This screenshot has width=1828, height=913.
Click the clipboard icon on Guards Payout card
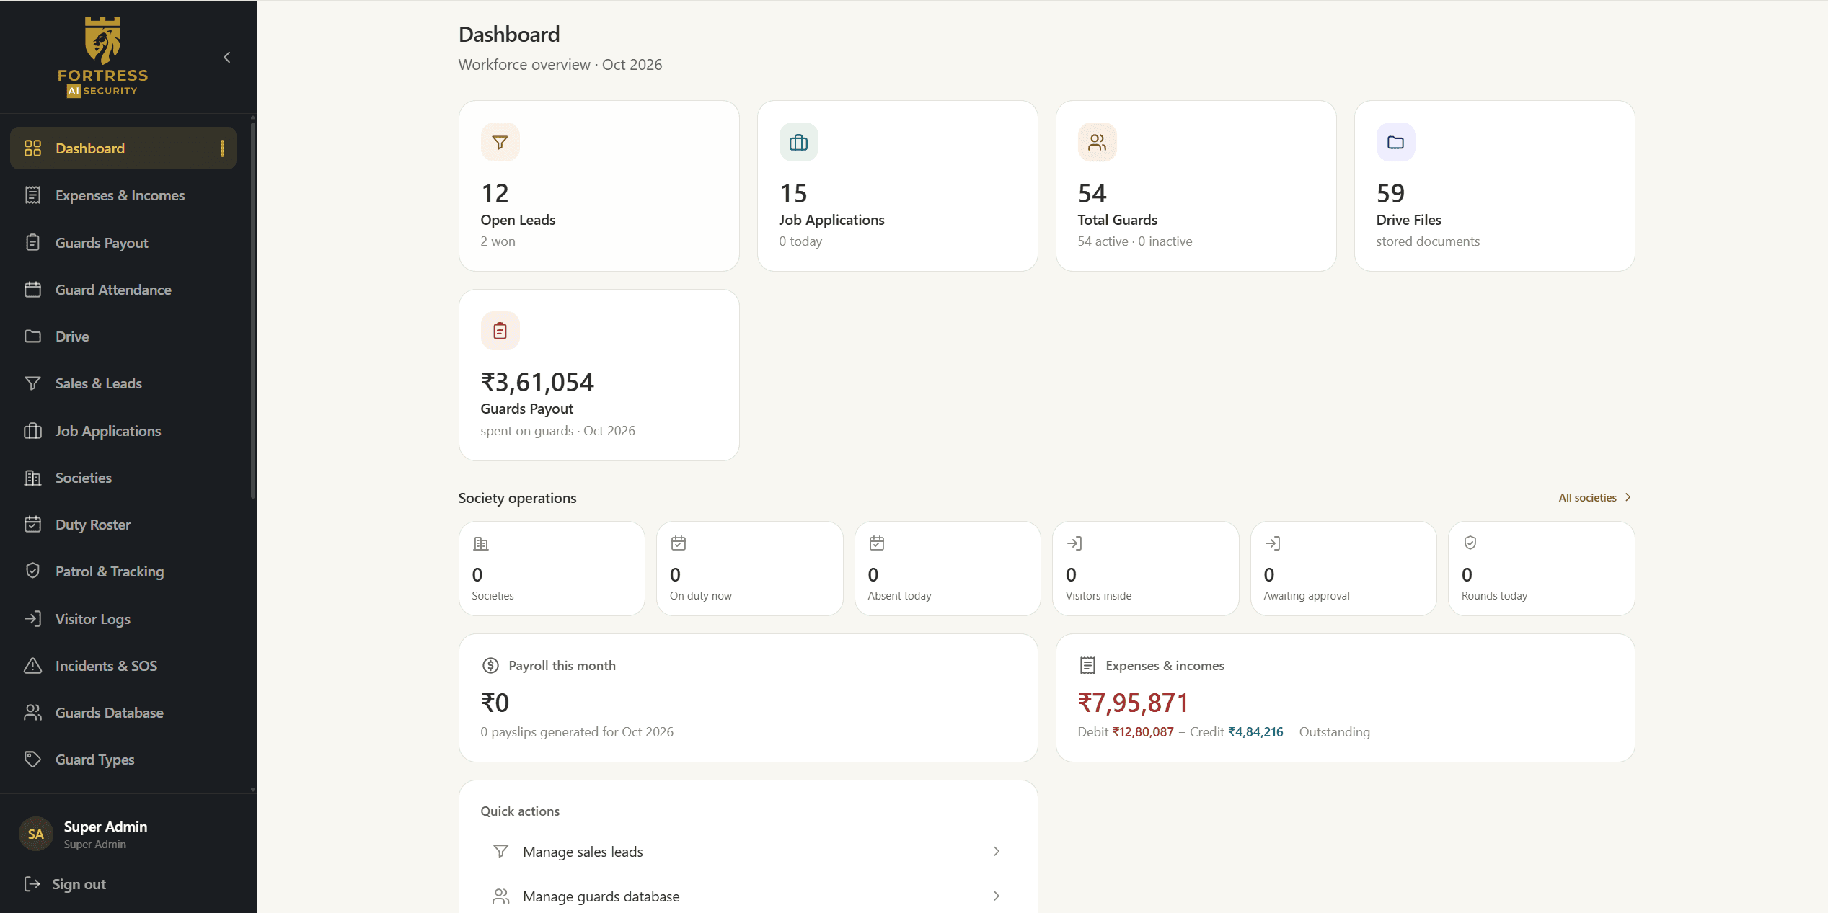point(500,331)
